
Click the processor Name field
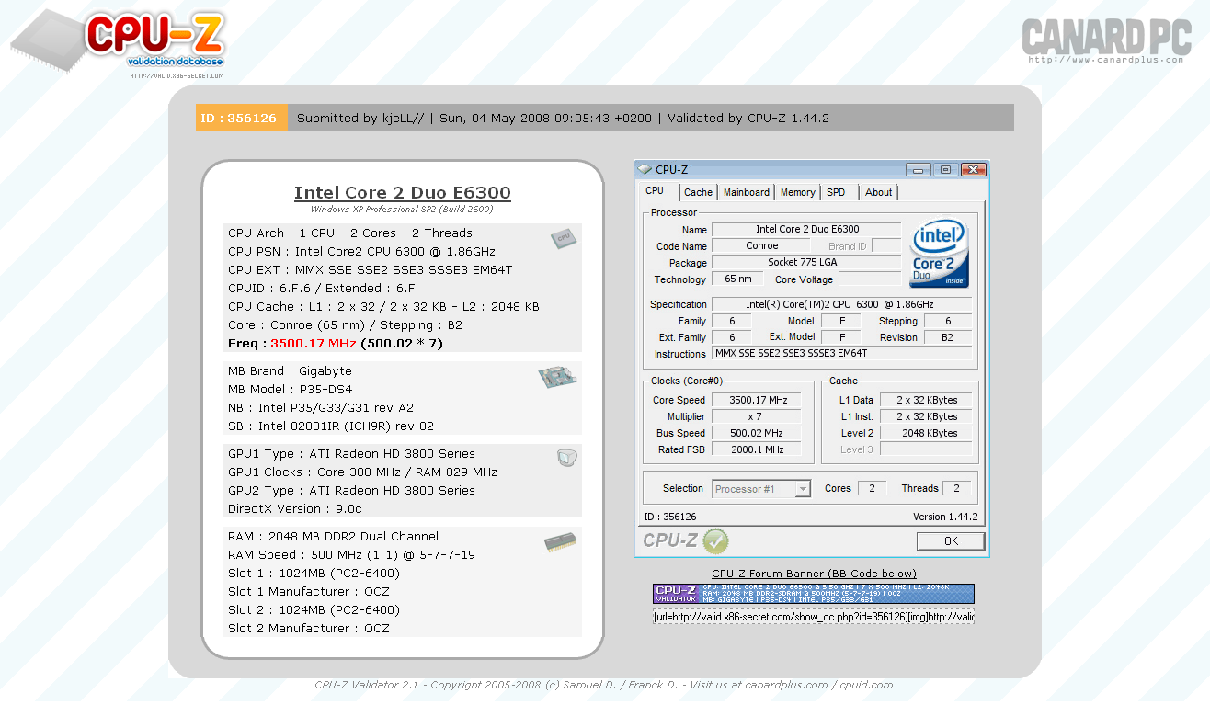click(807, 229)
